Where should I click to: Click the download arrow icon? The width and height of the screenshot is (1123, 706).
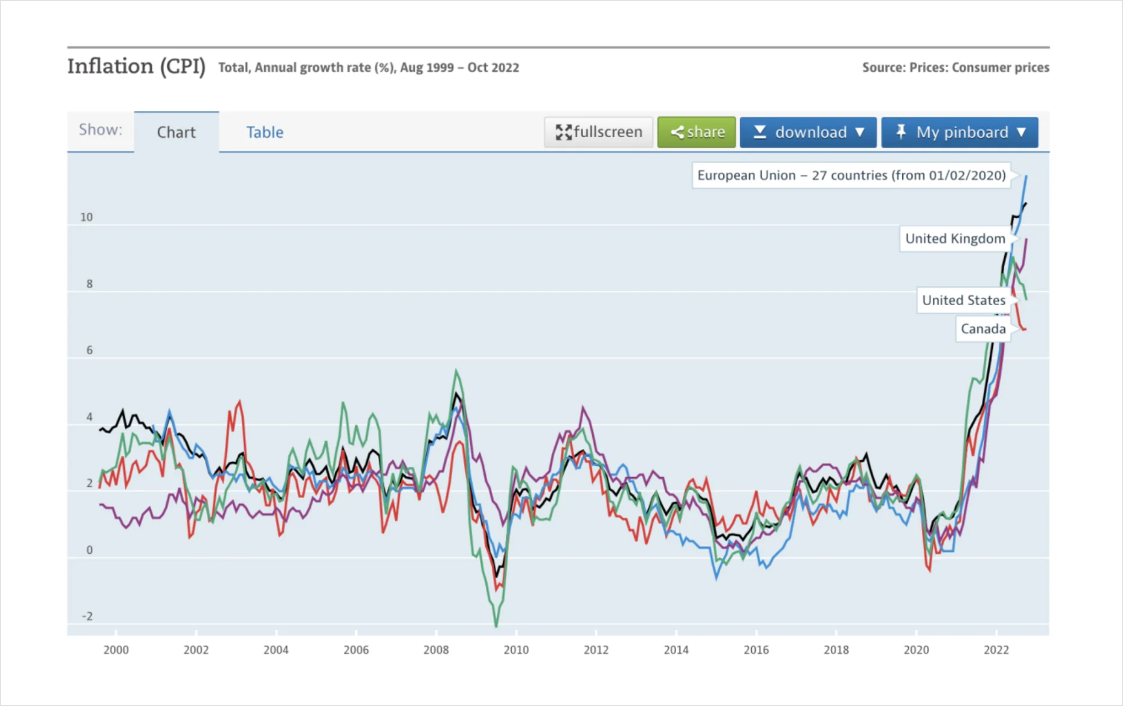tap(759, 132)
